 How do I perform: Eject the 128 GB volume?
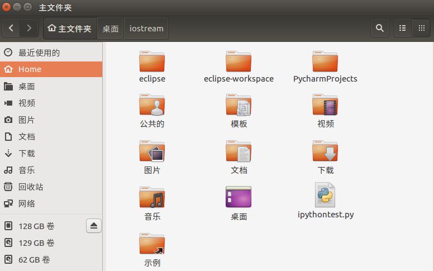coord(93,226)
